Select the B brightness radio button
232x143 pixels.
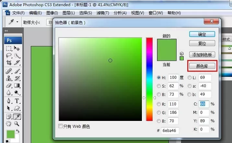(159, 94)
